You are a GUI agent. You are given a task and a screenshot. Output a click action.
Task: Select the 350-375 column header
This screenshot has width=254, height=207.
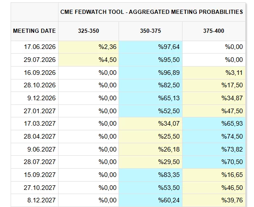[x=150, y=31]
